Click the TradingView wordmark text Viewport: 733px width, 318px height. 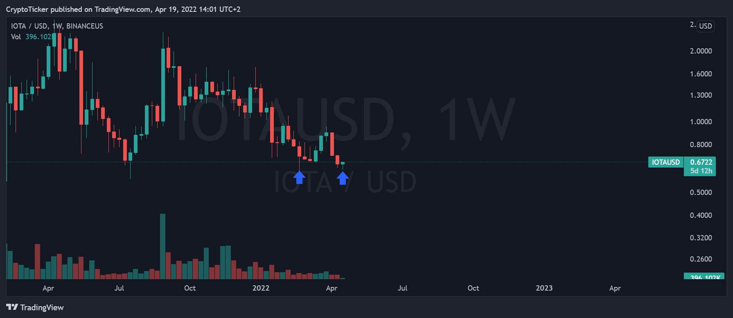tap(42, 307)
